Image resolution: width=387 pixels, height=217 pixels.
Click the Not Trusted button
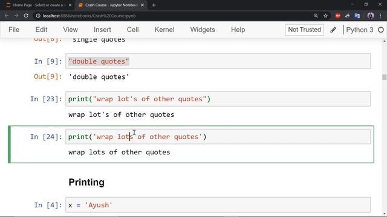click(x=304, y=30)
